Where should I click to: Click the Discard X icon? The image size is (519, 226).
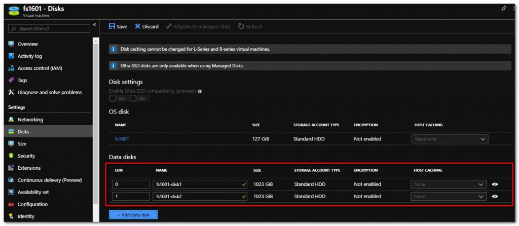coord(138,26)
